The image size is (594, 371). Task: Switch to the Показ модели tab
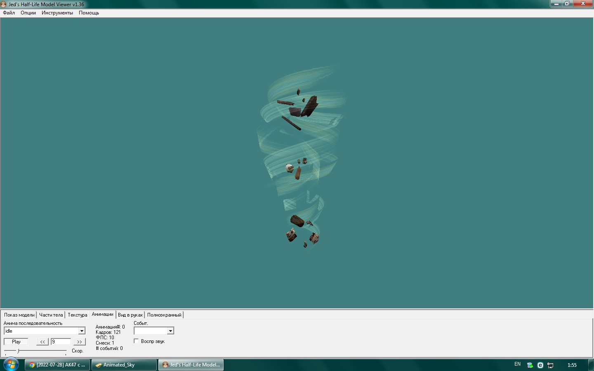tap(19, 315)
